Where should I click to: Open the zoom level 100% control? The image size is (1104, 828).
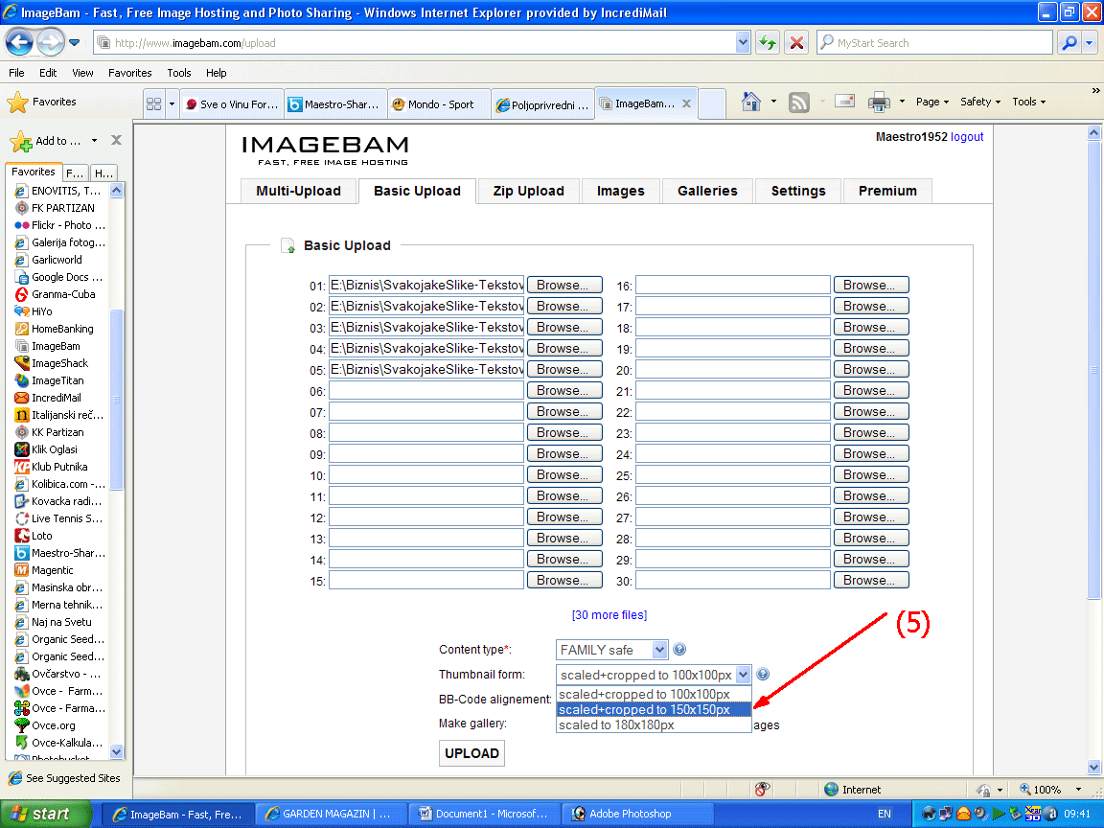click(1049, 790)
